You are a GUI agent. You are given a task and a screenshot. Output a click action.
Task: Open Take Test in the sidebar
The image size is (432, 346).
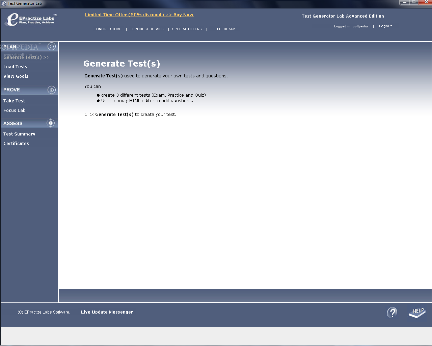(x=14, y=101)
